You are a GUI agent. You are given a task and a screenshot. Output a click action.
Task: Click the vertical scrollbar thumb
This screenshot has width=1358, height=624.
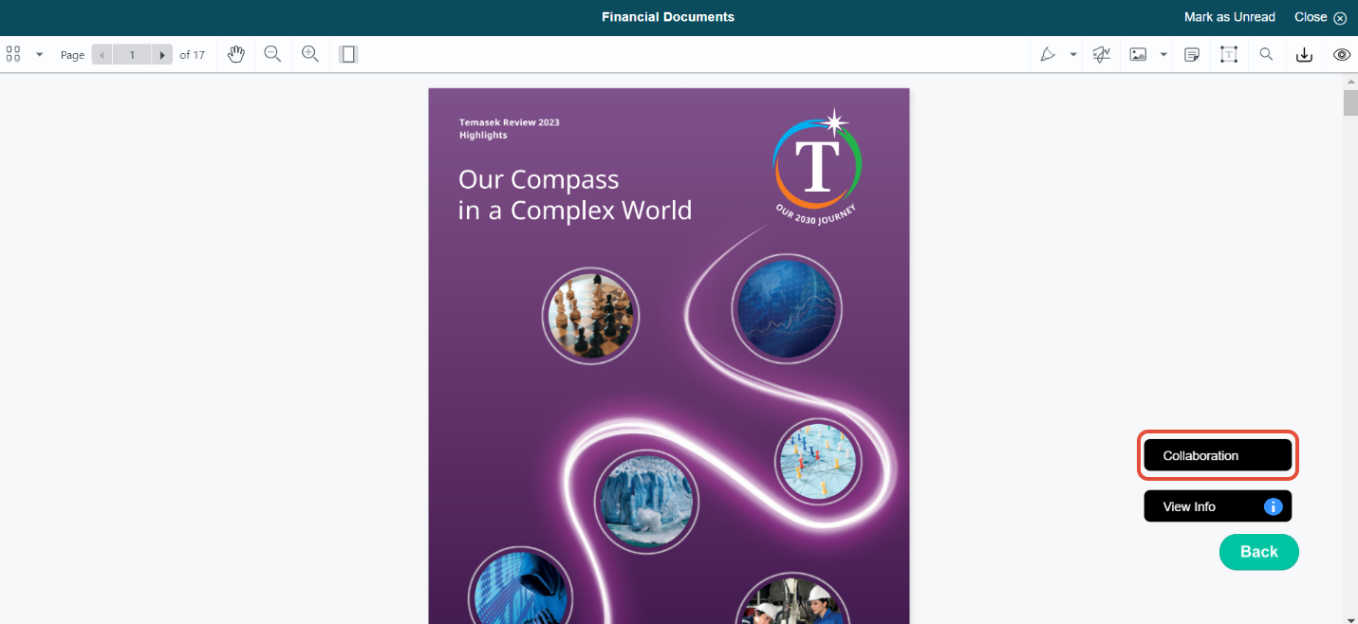coord(1350,101)
